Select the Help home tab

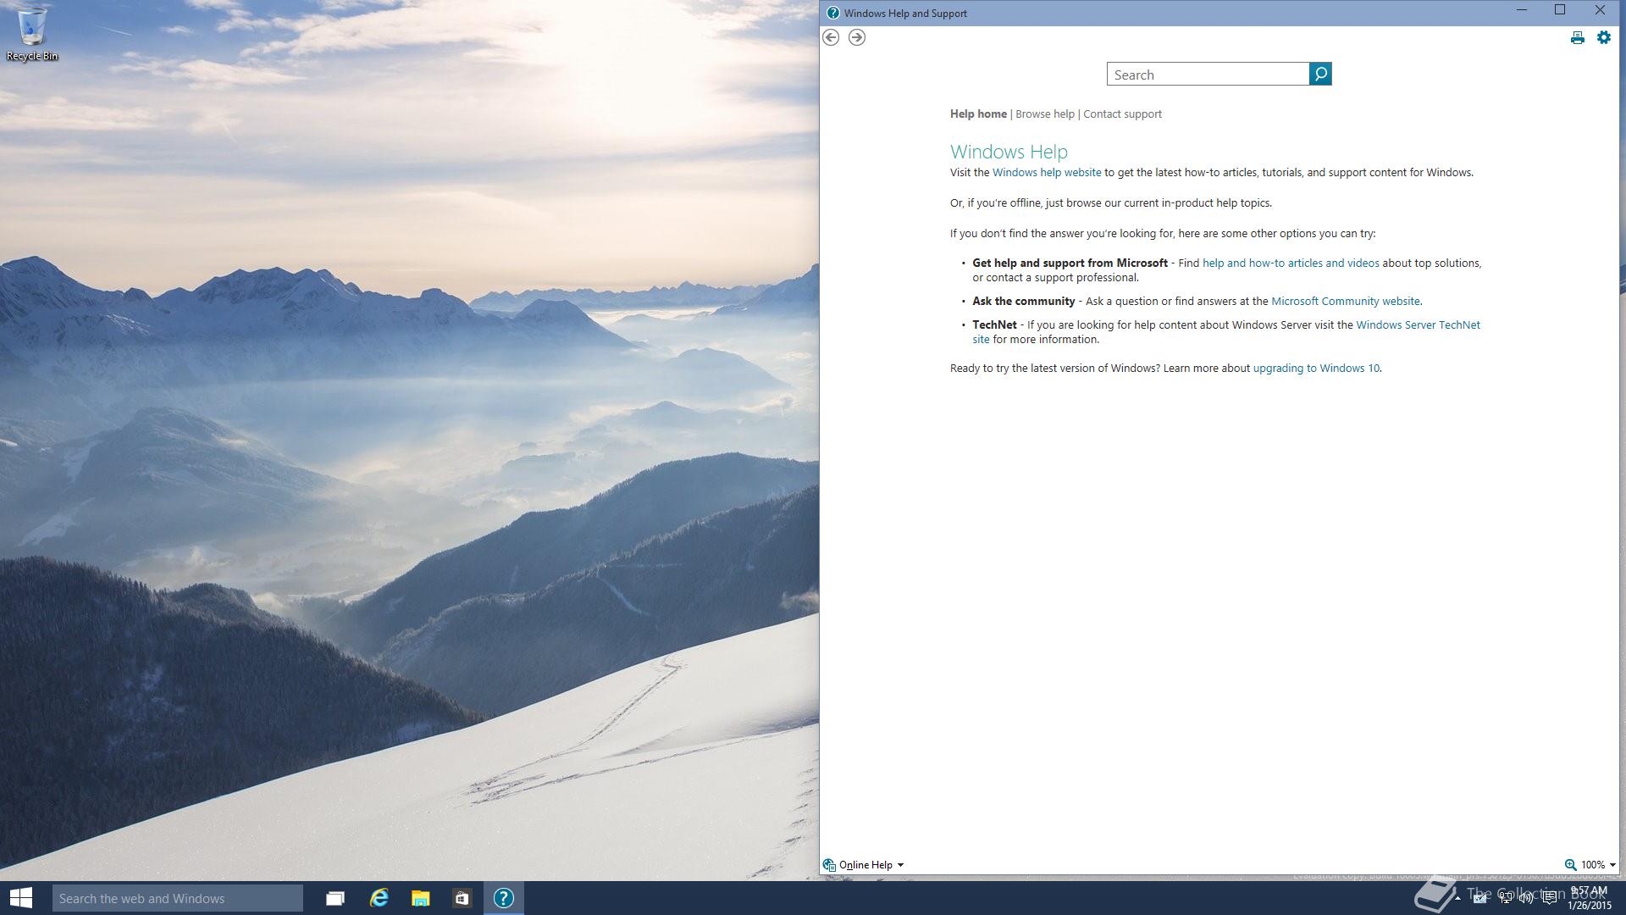coord(978,114)
